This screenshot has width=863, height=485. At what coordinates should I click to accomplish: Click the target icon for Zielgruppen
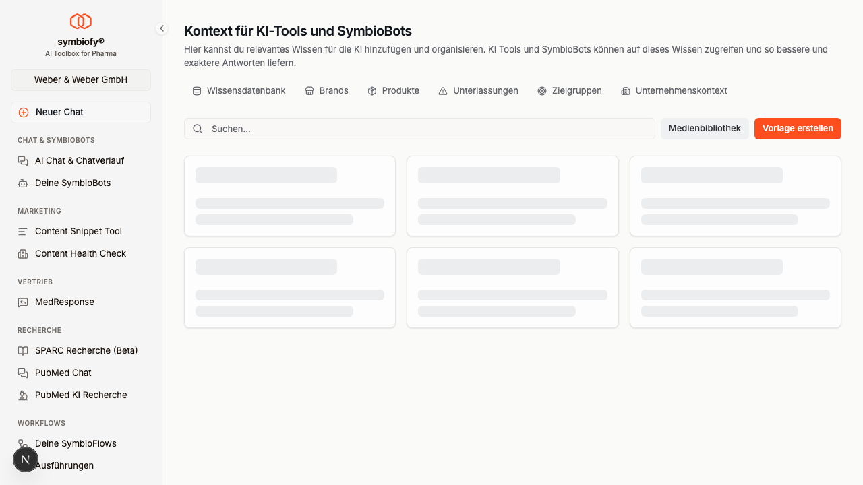(x=542, y=91)
